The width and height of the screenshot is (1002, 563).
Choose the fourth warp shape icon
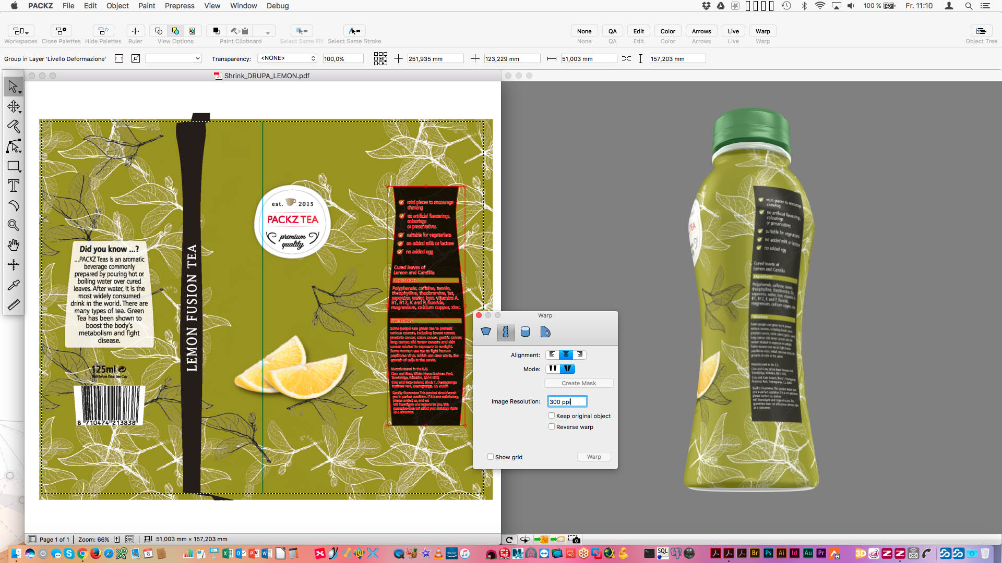point(545,332)
